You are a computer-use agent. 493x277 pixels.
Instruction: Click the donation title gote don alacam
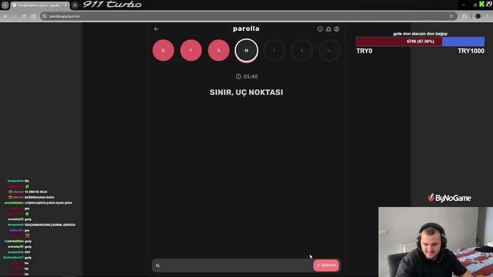(420, 34)
